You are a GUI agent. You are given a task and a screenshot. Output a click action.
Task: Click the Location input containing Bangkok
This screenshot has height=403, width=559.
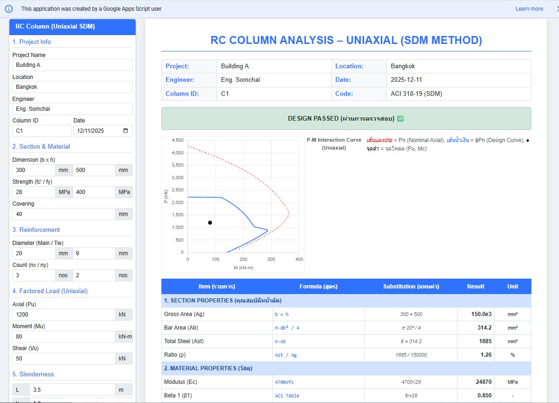pyautogui.click(x=73, y=87)
